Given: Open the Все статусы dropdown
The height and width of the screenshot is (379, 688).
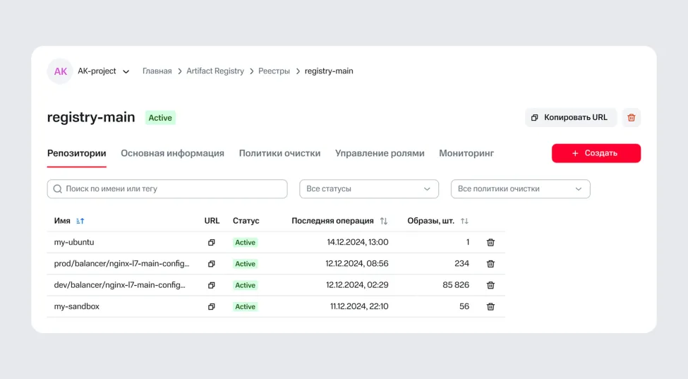Looking at the screenshot, I should click(368, 189).
